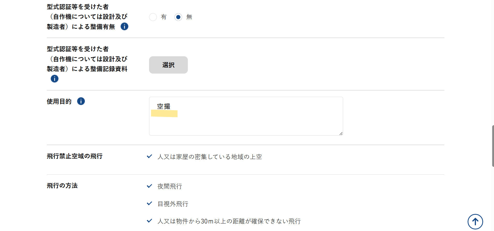Click the 空撮 text in the text box
This screenshot has height=231, width=494.
tap(164, 106)
